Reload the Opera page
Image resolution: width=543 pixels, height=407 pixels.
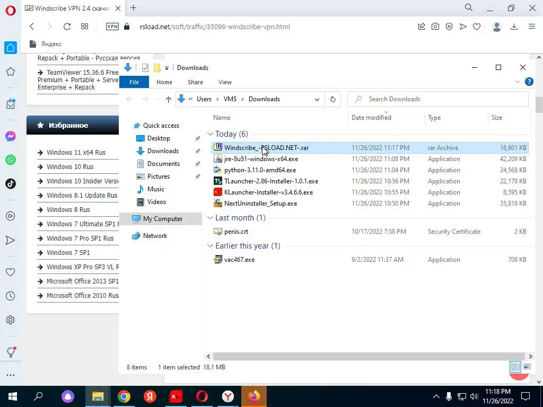point(67,26)
